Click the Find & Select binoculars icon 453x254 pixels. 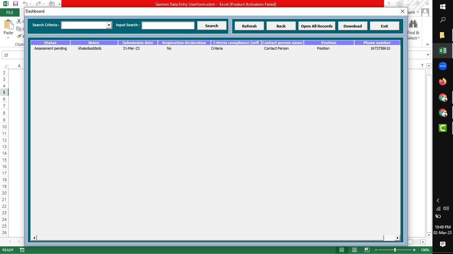pos(413,24)
